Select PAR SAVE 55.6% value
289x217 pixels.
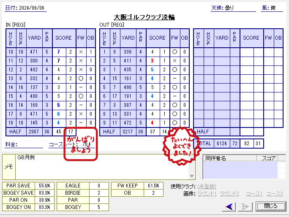[x=45, y=186]
